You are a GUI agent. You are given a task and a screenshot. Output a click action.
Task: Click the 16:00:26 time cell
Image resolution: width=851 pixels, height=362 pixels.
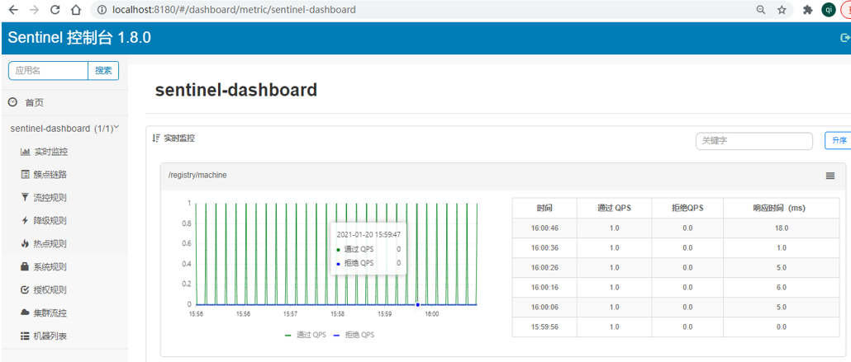click(544, 268)
